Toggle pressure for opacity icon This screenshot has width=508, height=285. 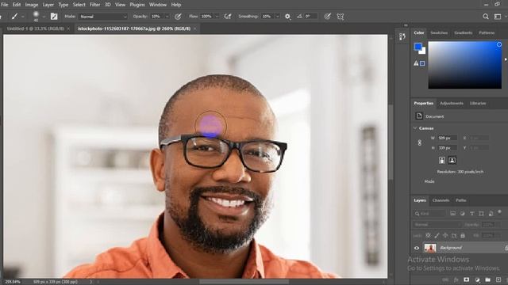178,16
